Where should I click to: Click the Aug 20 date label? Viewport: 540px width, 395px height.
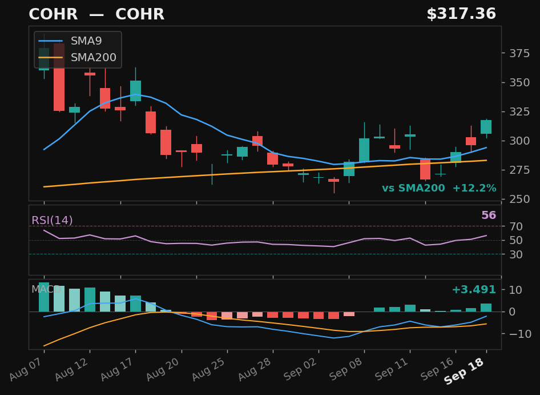pyautogui.click(x=164, y=369)
